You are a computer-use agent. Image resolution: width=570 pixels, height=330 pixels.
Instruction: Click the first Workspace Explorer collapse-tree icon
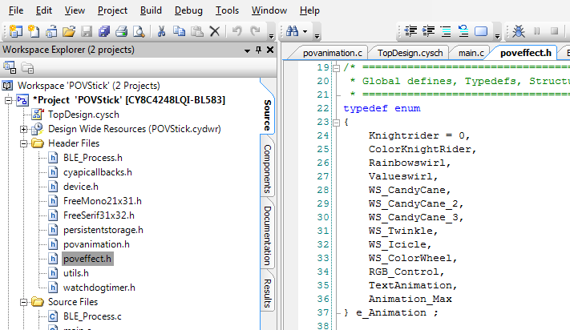pos(10,67)
